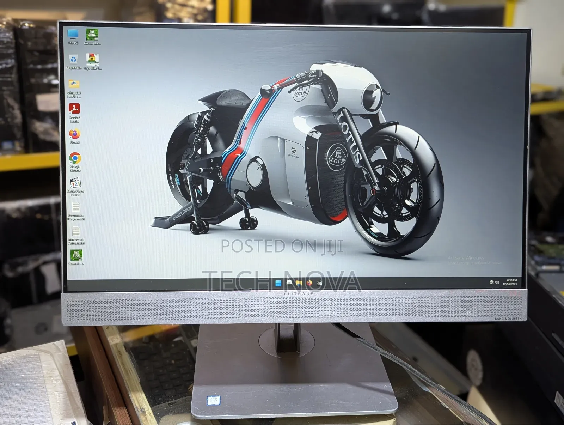Viewport: 564px width, 425px height.
Task: Open the This PC desktop icon
Action: pos(73,36)
